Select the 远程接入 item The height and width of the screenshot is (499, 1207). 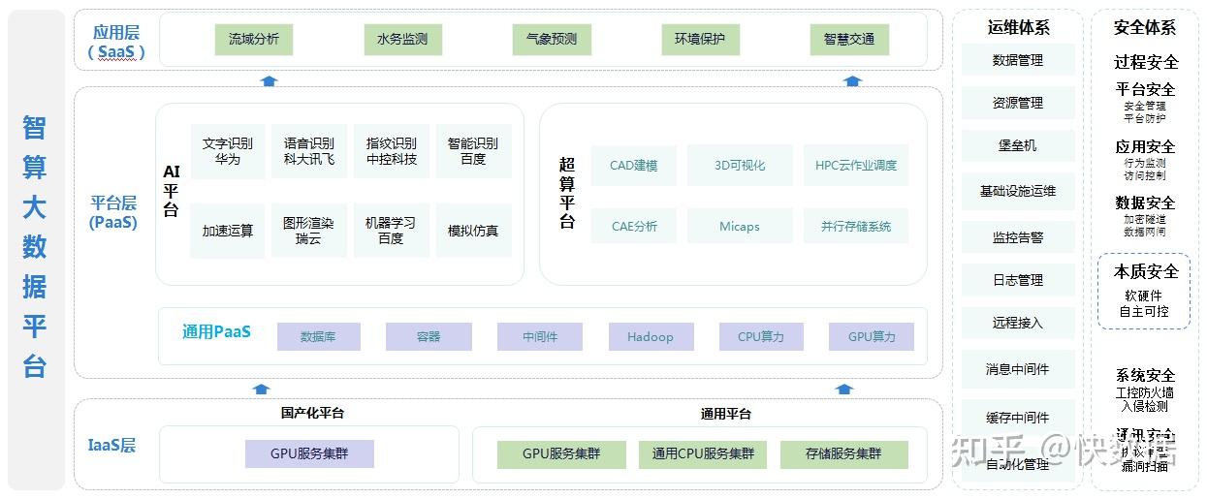[x=1018, y=323]
